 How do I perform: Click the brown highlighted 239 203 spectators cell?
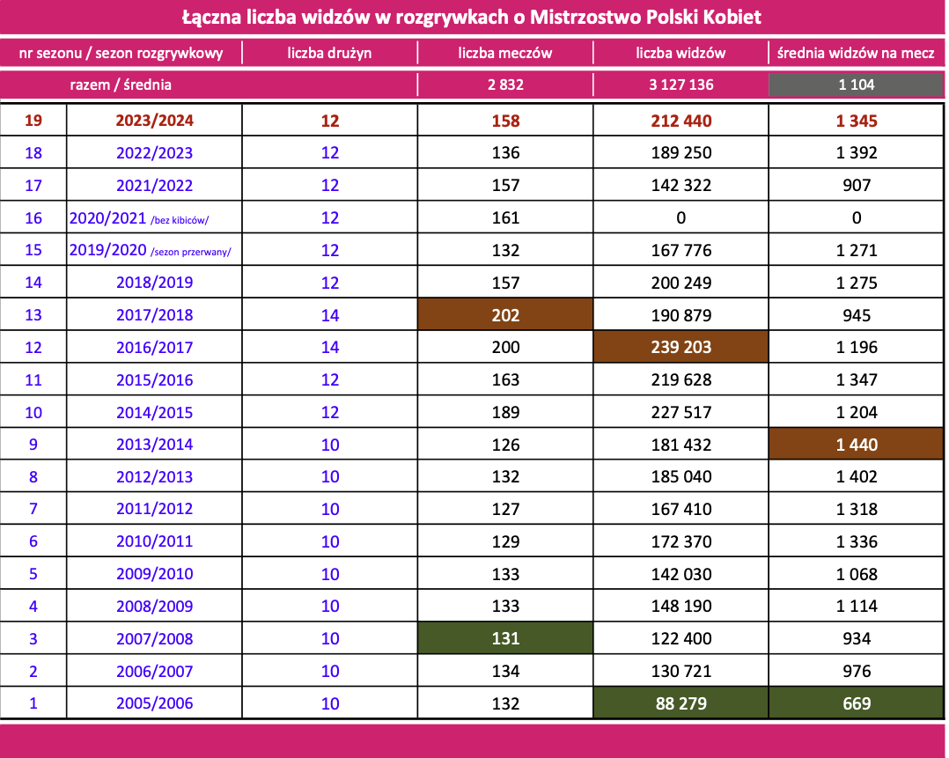coord(680,348)
